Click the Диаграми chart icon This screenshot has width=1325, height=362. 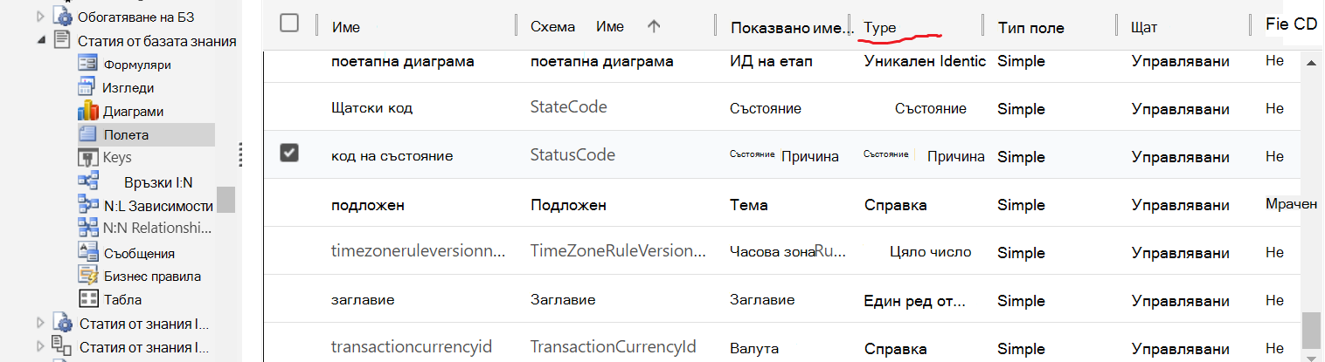(x=87, y=111)
